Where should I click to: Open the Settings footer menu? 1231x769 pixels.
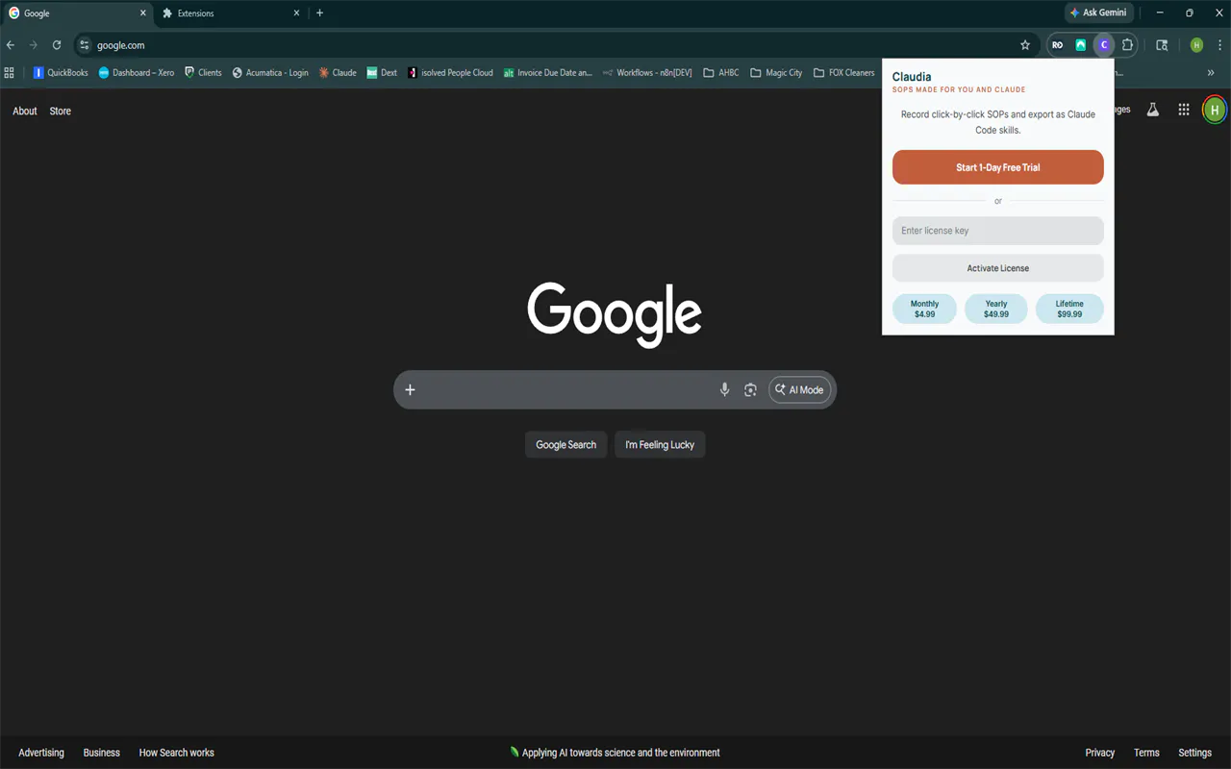[1195, 753]
